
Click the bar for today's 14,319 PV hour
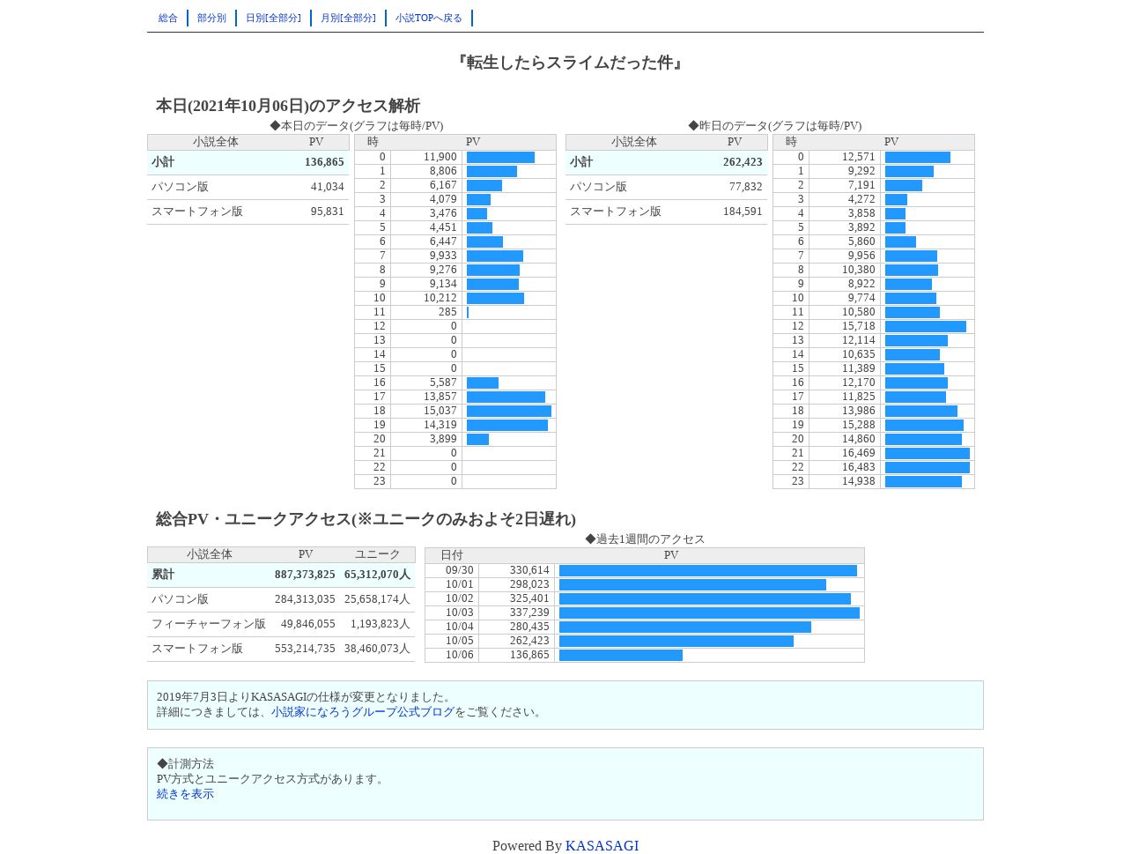point(507,425)
